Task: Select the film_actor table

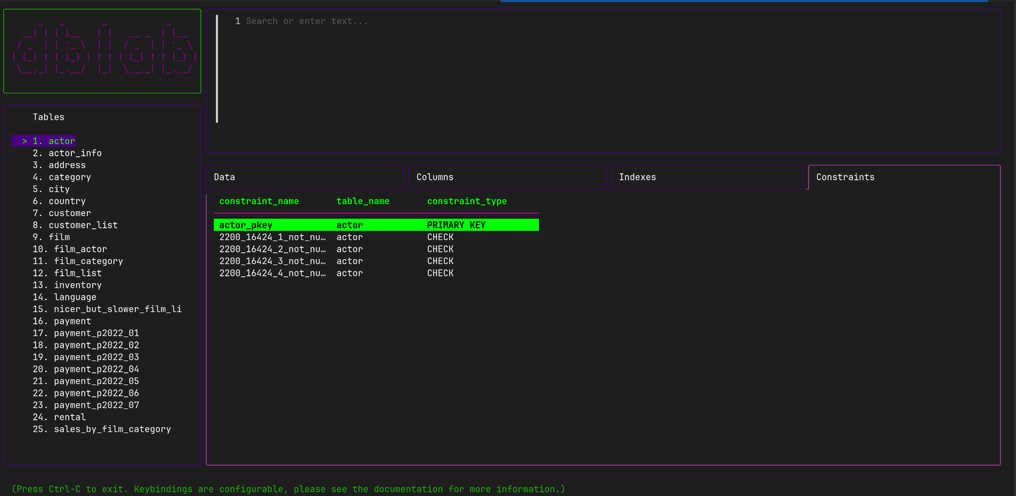Action: [x=70, y=249]
